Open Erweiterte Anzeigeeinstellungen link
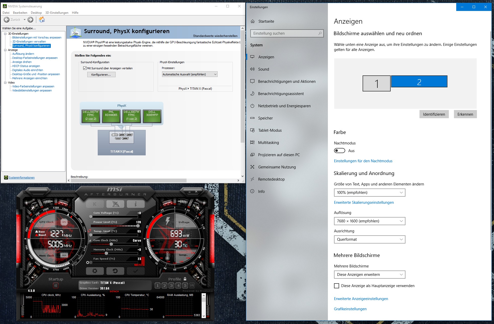 pyautogui.click(x=361, y=299)
